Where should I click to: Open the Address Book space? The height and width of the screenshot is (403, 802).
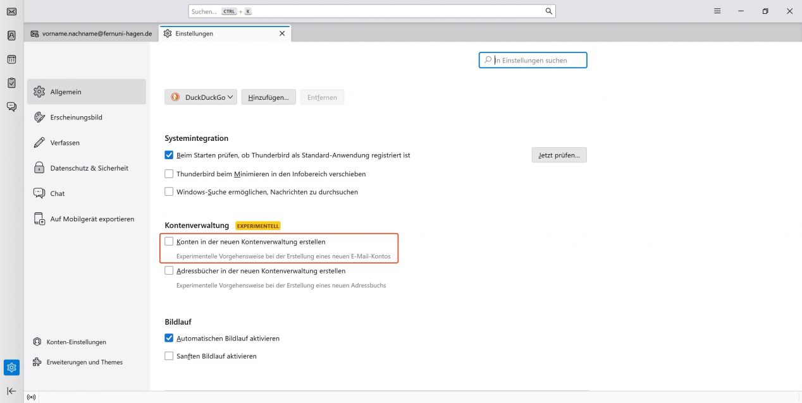tap(11, 35)
